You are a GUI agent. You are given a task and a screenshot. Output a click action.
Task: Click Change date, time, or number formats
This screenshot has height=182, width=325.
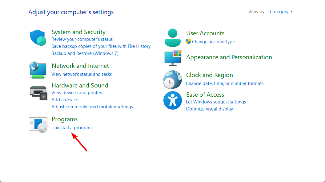[x=225, y=83]
